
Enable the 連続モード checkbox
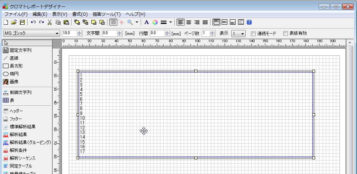pos(253,34)
